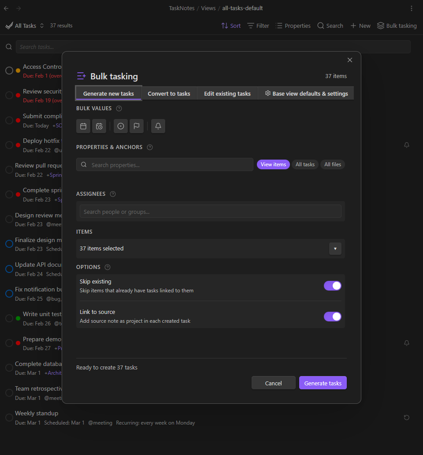Screen dimensions: 423x455
Task: Click the help icon next to Options
Action: [x=108, y=267]
